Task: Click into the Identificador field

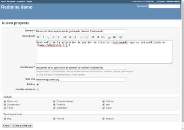Action: [81, 68]
